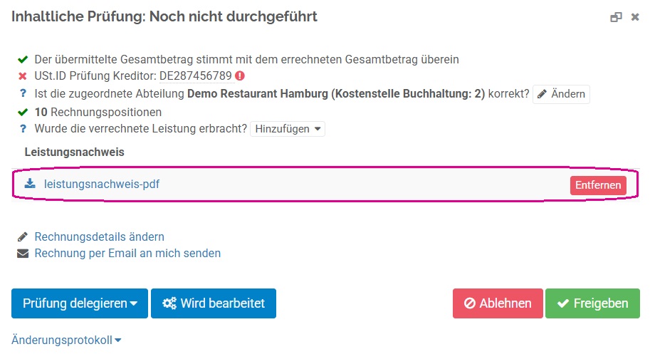Approve the invoice with Freigeben
Screen dimensions: 650x359
point(592,303)
